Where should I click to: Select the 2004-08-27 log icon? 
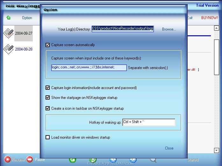coord(8,33)
